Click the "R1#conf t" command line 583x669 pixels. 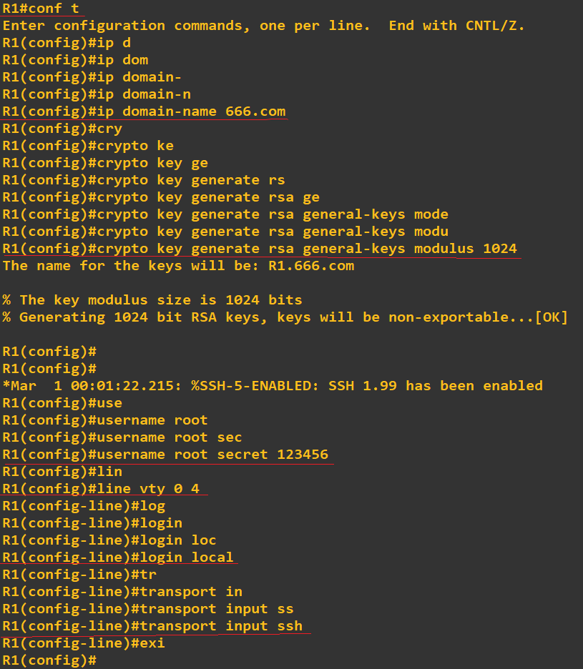click(40, 9)
